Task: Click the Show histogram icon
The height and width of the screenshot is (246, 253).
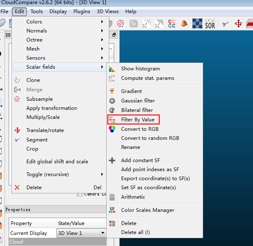Action: (112, 69)
